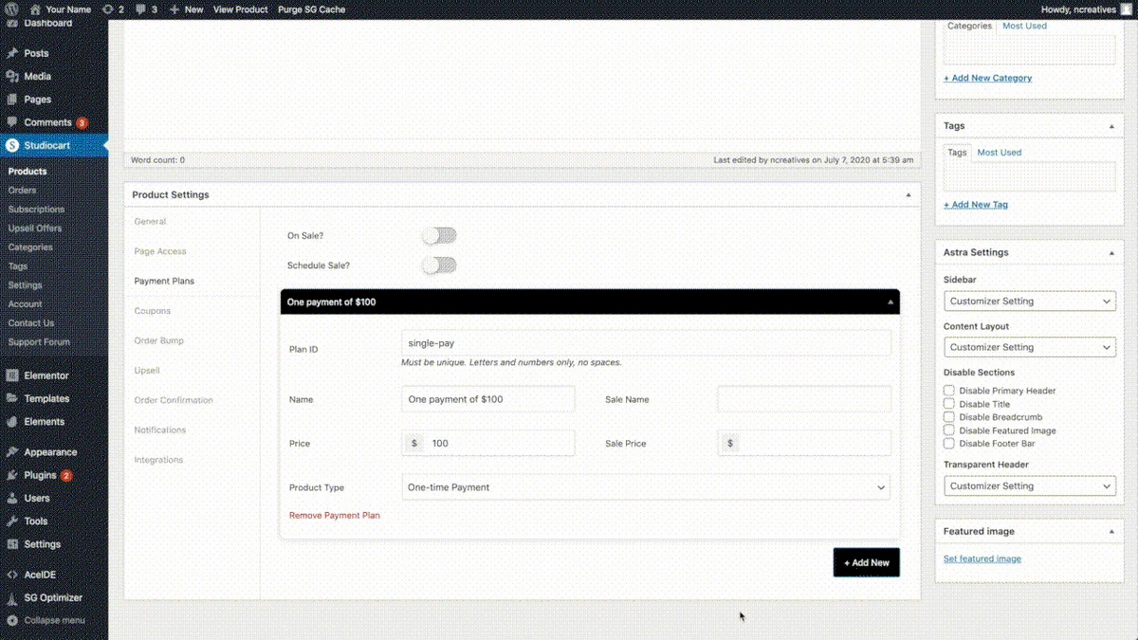Click the + Add New button
The width and height of the screenshot is (1138, 640).
(867, 562)
